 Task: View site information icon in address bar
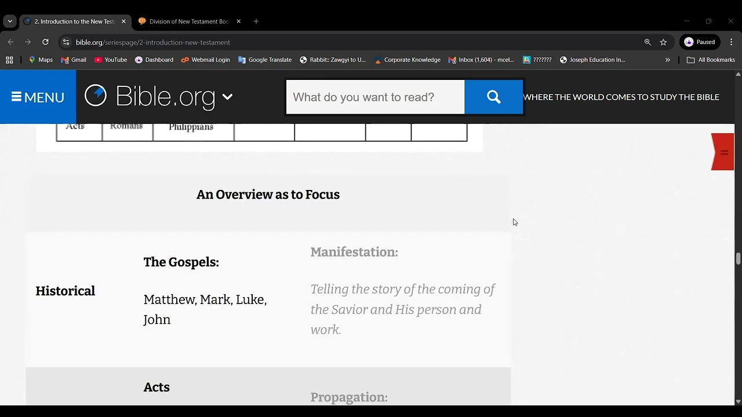tap(66, 42)
